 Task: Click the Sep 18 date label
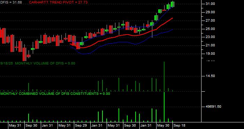click(180, 126)
